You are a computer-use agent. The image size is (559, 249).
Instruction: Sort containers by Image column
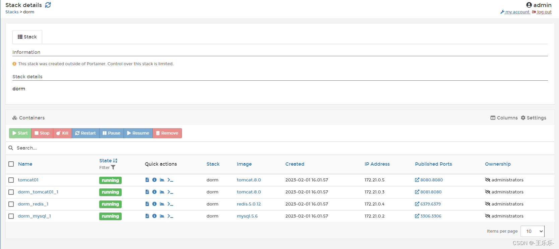point(244,164)
